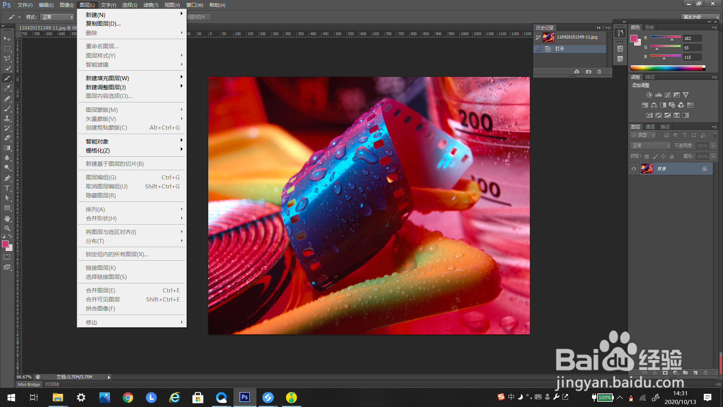Choose 复制图层(D)... from the menu
723x407 pixels.
point(103,24)
